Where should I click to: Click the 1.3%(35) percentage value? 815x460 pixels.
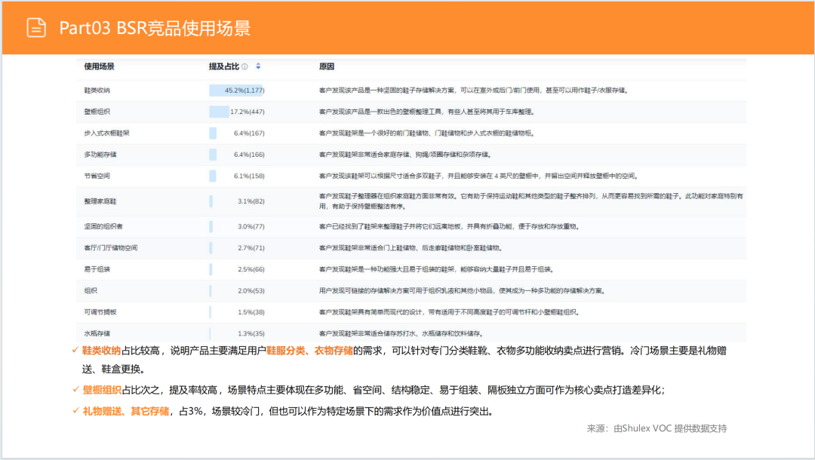click(251, 333)
